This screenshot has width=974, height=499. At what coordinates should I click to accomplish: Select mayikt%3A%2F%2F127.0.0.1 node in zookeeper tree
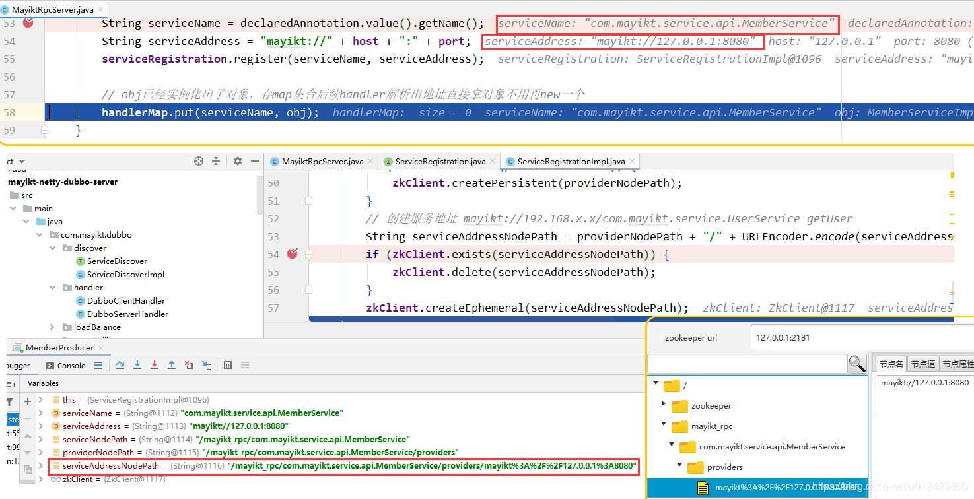click(x=757, y=488)
